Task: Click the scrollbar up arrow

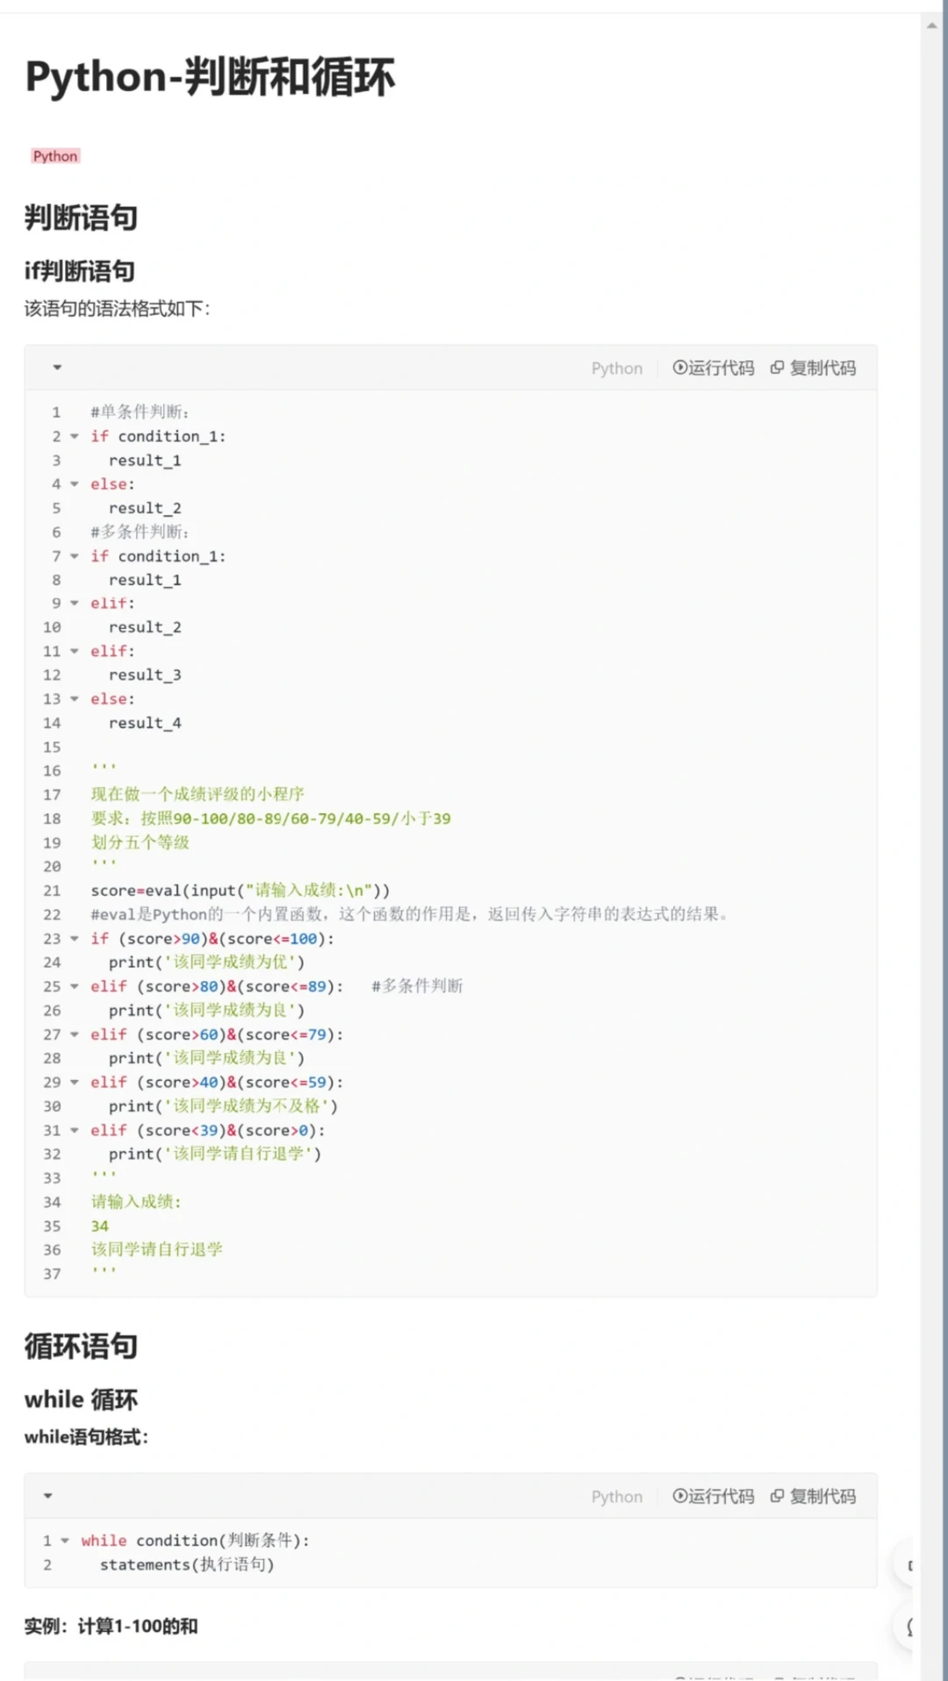Action: click(931, 25)
